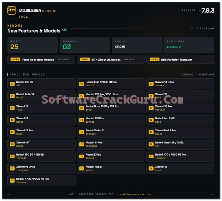
Task: Click the 19 badge for Redmi 15C 5G
Action: click(x=12, y=156)
